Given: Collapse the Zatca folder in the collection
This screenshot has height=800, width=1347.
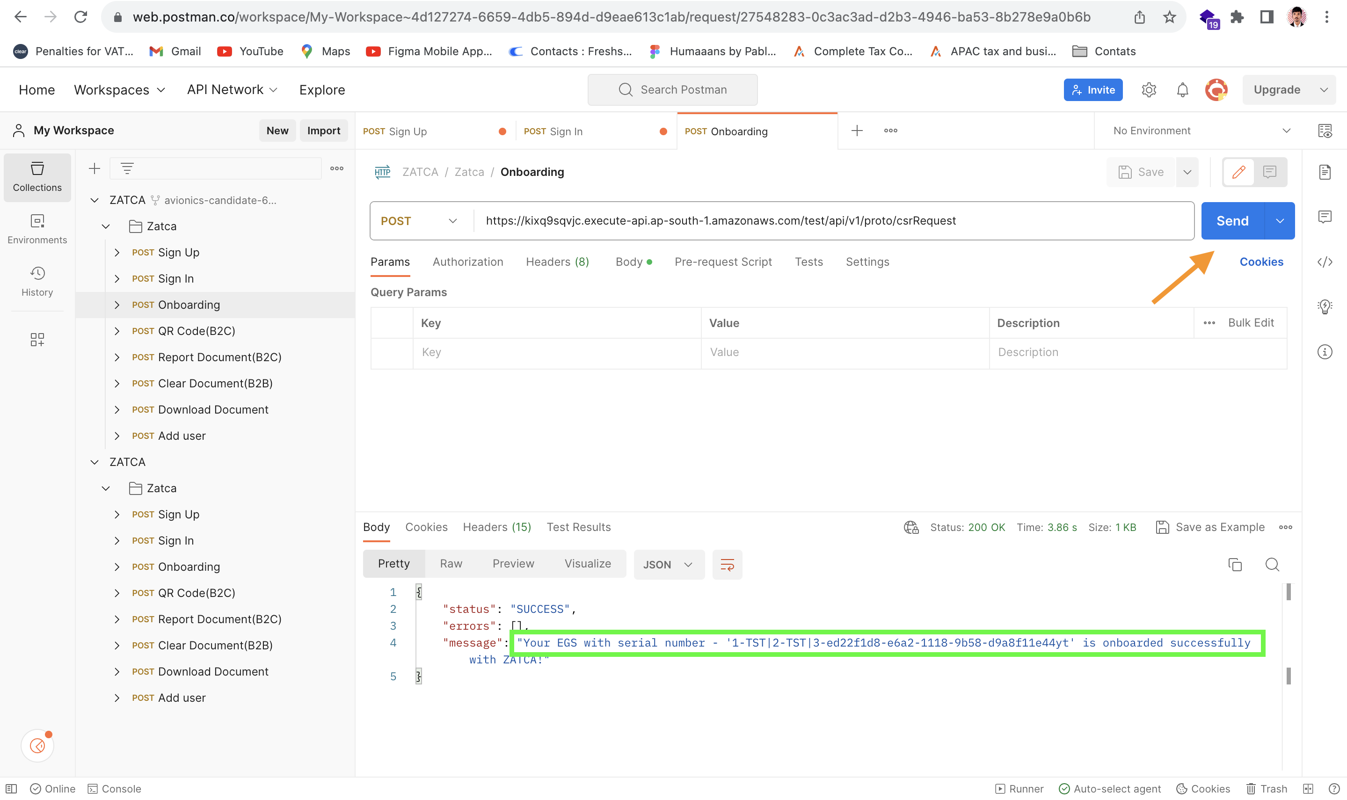Looking at the screenshot, I should click(x=106, y=226).
